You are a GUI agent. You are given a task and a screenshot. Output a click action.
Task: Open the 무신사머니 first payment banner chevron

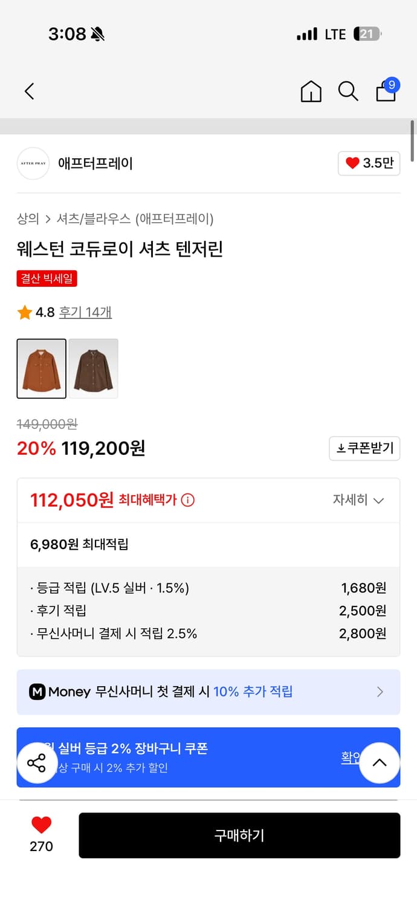coord(380,692)
